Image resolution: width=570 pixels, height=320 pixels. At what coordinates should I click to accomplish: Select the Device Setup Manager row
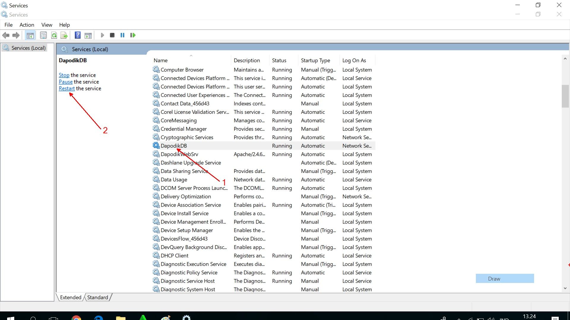[264, 230]
